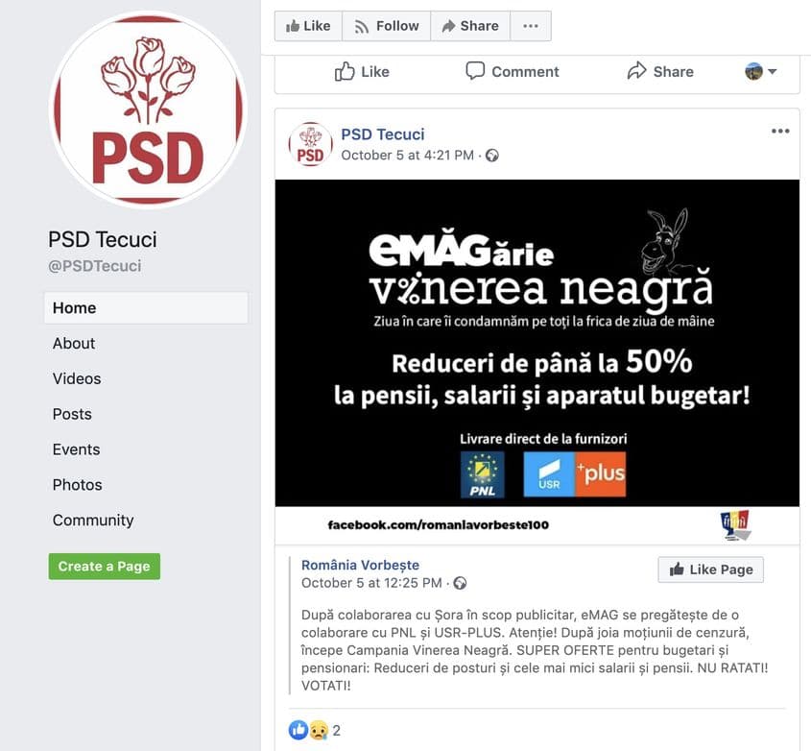
Task: Toggle Like Page for România Vorbește
Action: [710, 569]
